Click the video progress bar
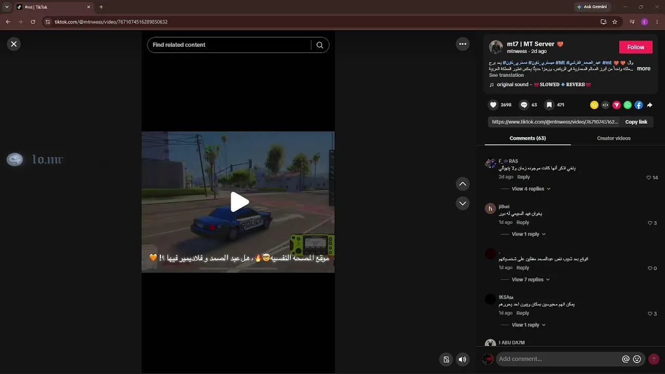The width and height of the screenshot is (665, 374). click(238, 269)
